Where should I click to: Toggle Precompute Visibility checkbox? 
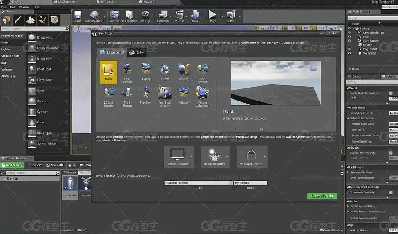[391, 192]
